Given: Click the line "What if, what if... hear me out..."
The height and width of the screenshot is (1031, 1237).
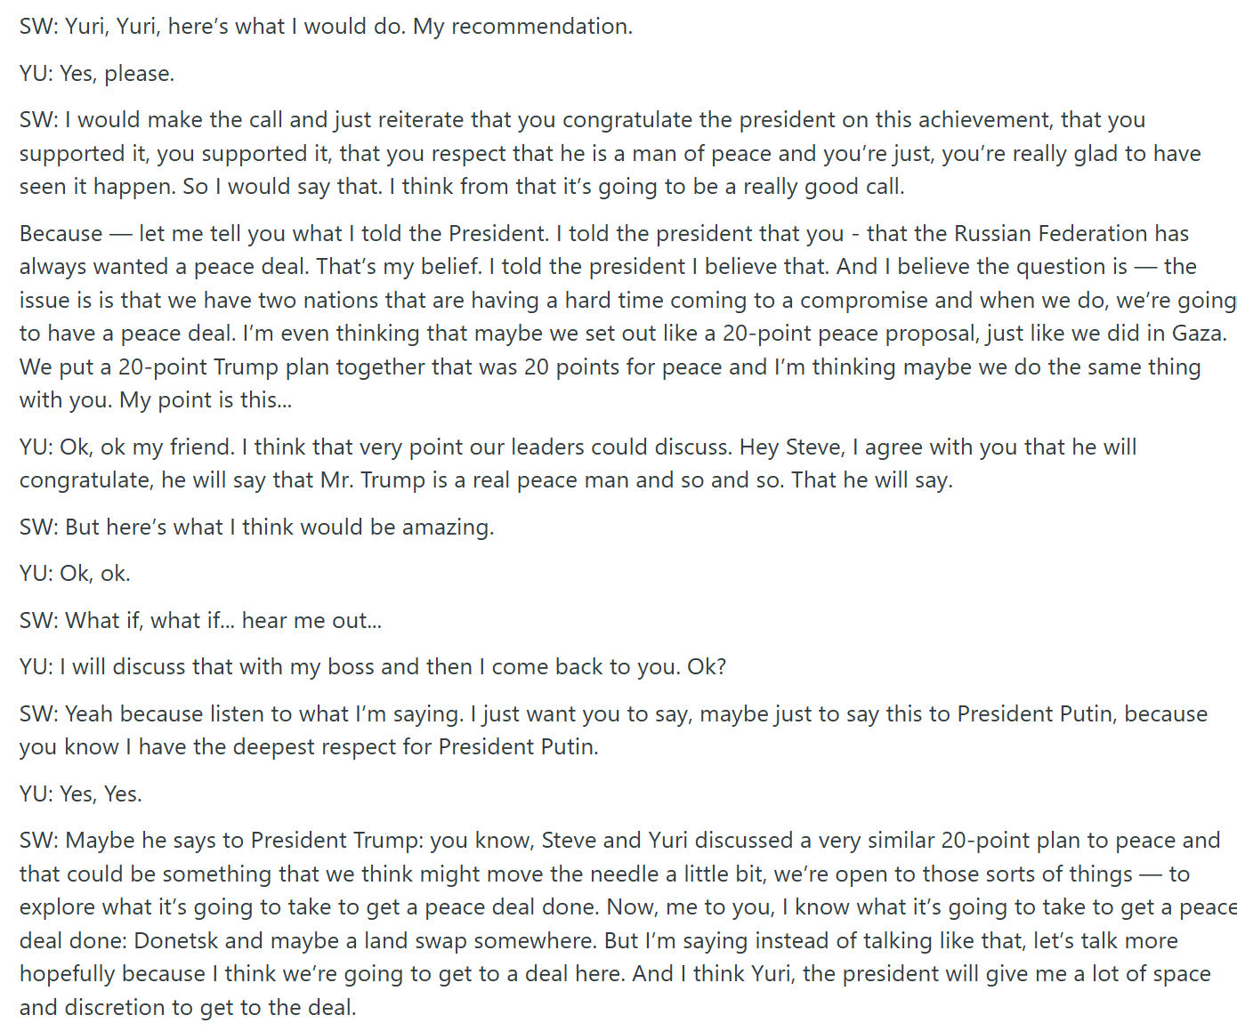Looking at the screenshot, I should (223, 621).
